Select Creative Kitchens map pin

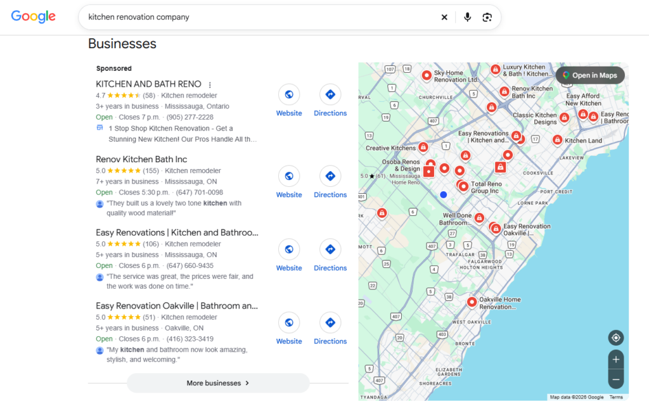pos(423,147)
